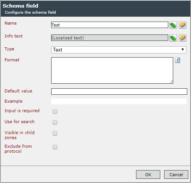
Task: Click the Type dropdown arrow
Action: (x=183, y=50)
